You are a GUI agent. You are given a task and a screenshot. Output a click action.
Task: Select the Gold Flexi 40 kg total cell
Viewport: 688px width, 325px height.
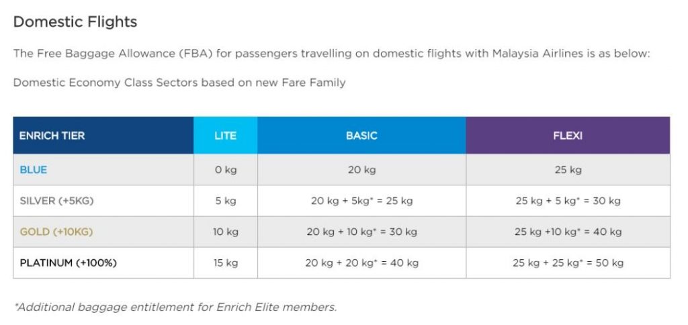point(568,232)
